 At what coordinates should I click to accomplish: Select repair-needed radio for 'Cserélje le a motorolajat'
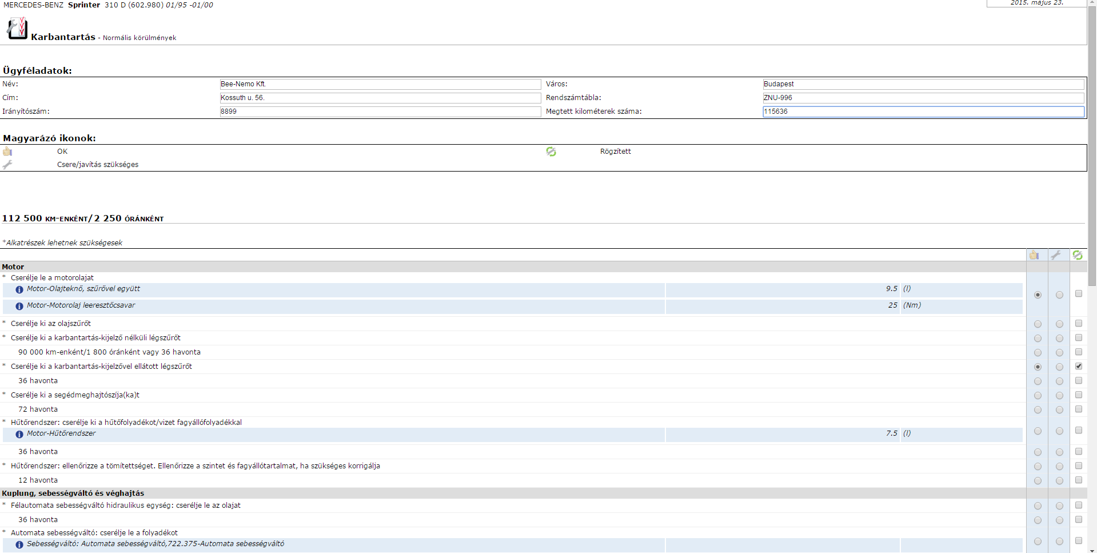pyautogui.click(x=1059, y=295)
